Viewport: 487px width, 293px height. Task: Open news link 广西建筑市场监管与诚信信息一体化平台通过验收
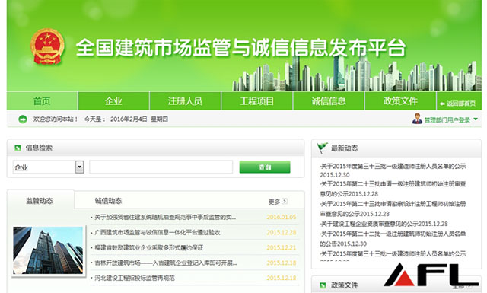pyautogui.click(x=158, y=232)
